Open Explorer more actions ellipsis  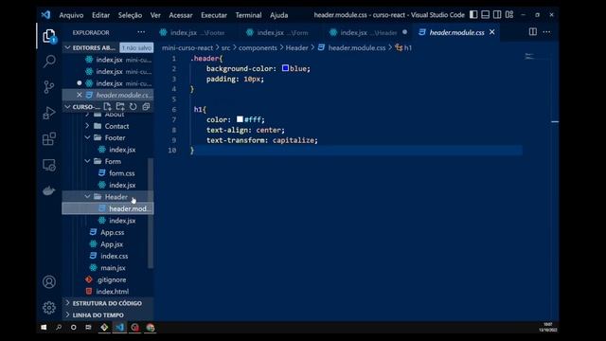141,32
